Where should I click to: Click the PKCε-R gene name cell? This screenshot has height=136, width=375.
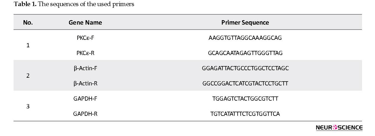point(85,53)
